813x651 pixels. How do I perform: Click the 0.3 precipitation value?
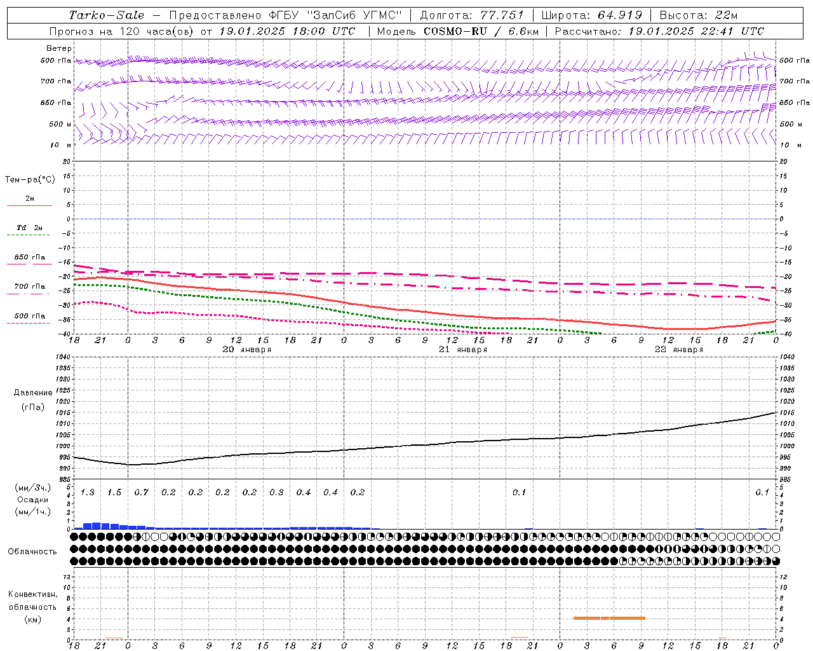coord(276,492)
